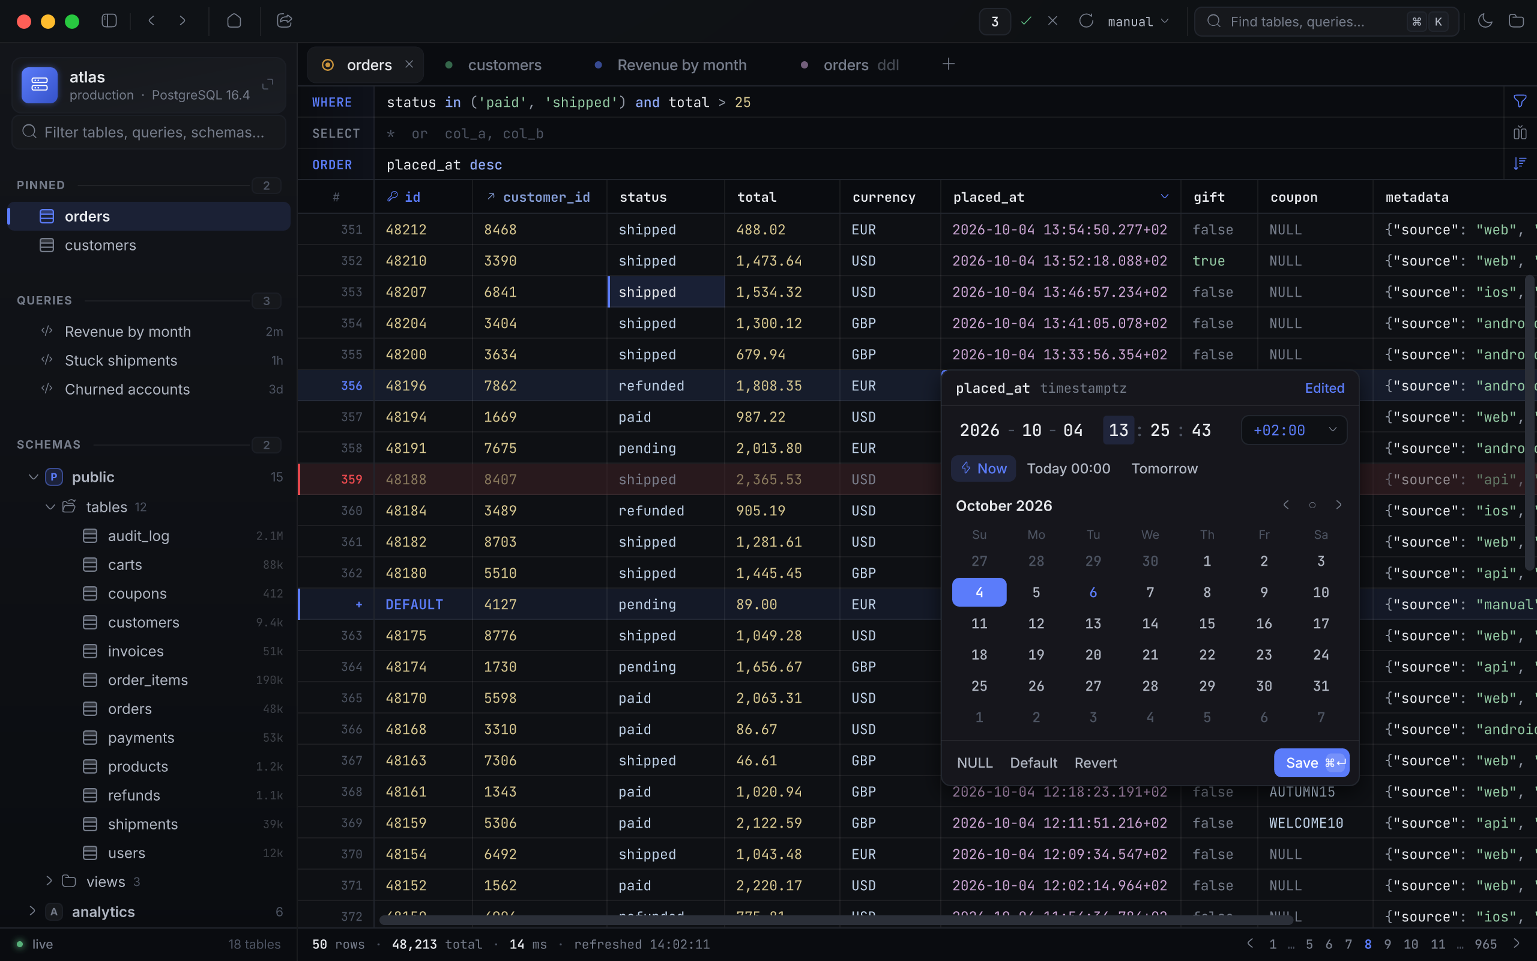Toggle dark mode with the moon icon
This screenshot has width=1537, height=961.
(1484, 21)
